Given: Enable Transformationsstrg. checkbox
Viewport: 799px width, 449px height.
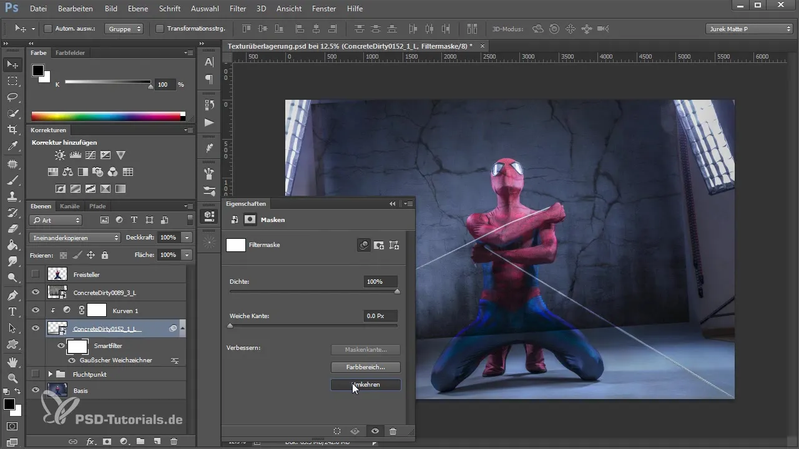Looking at the screenshot, I should (x=159, y=28).
